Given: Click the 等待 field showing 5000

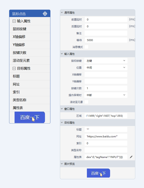Looking at the screenshot, I should point(106,40).
